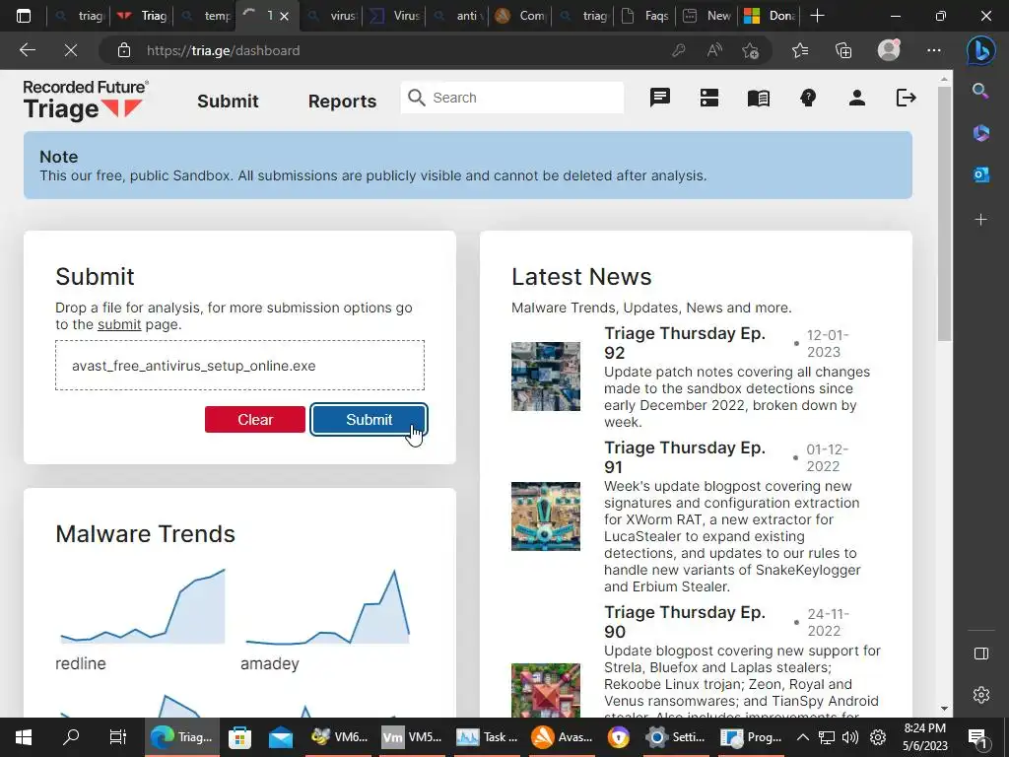This screenshot has width=1009, height=757.
Task: Open the Submit page from top navigation
Action: click(x=228, y=102)
